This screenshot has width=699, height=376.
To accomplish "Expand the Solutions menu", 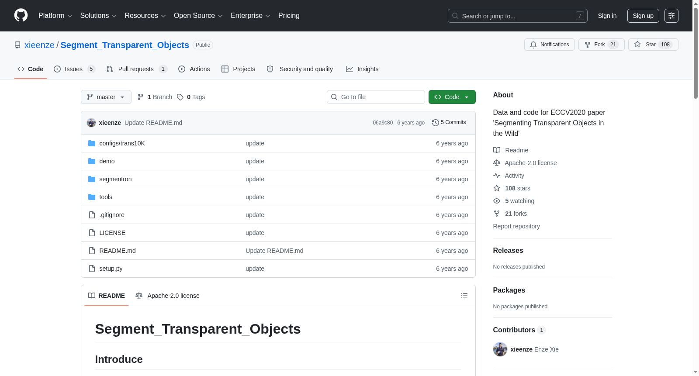I will [98, 16].
